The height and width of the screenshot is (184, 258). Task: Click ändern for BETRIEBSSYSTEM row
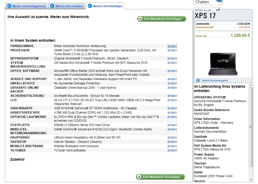172,58
